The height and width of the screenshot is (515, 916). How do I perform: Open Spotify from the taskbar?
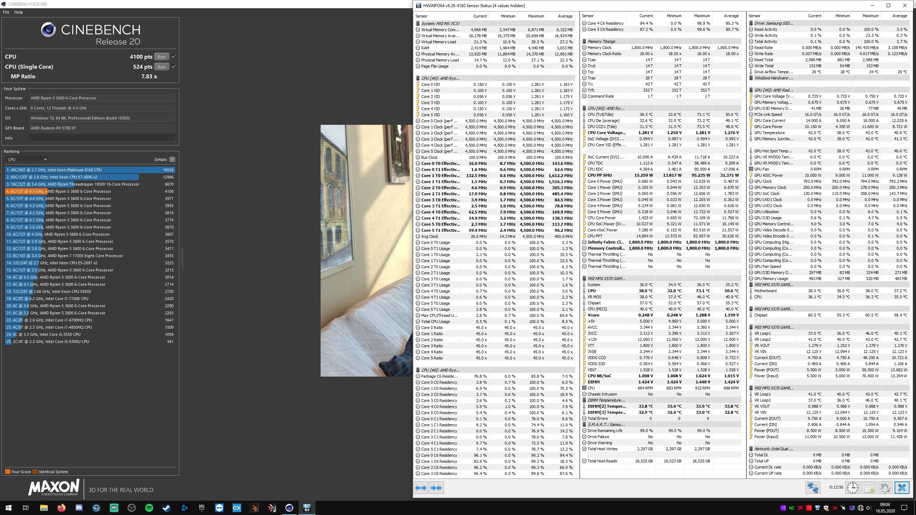click(149, 508)
